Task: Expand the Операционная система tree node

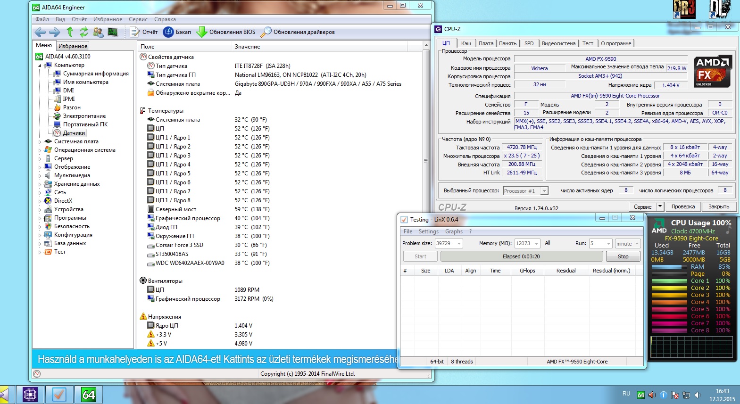Action: [40, 150]
